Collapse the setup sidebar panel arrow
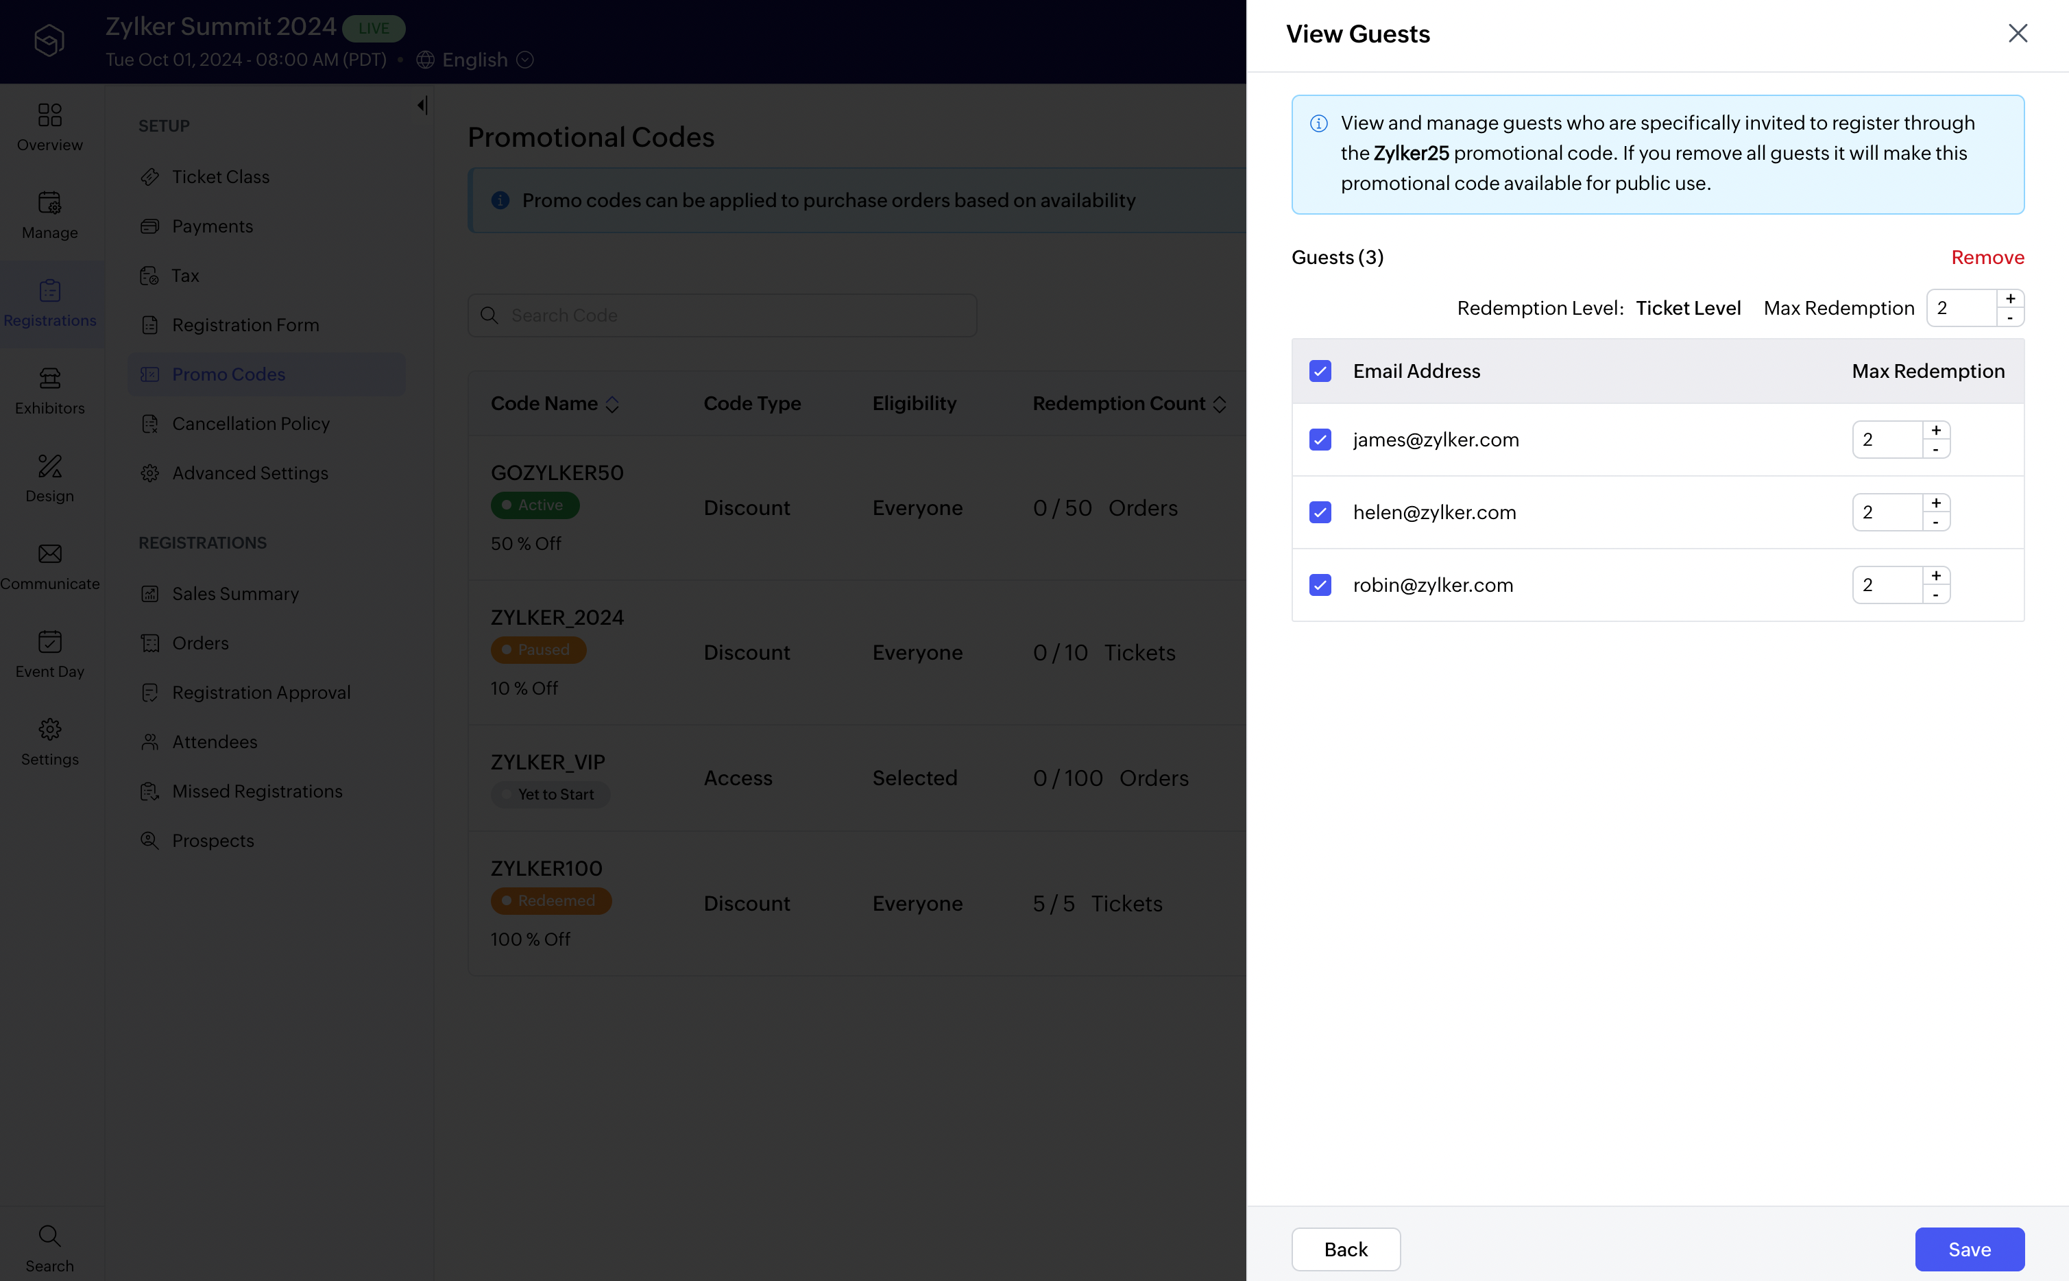2069x1281 pixels. [x=422, y=105]
